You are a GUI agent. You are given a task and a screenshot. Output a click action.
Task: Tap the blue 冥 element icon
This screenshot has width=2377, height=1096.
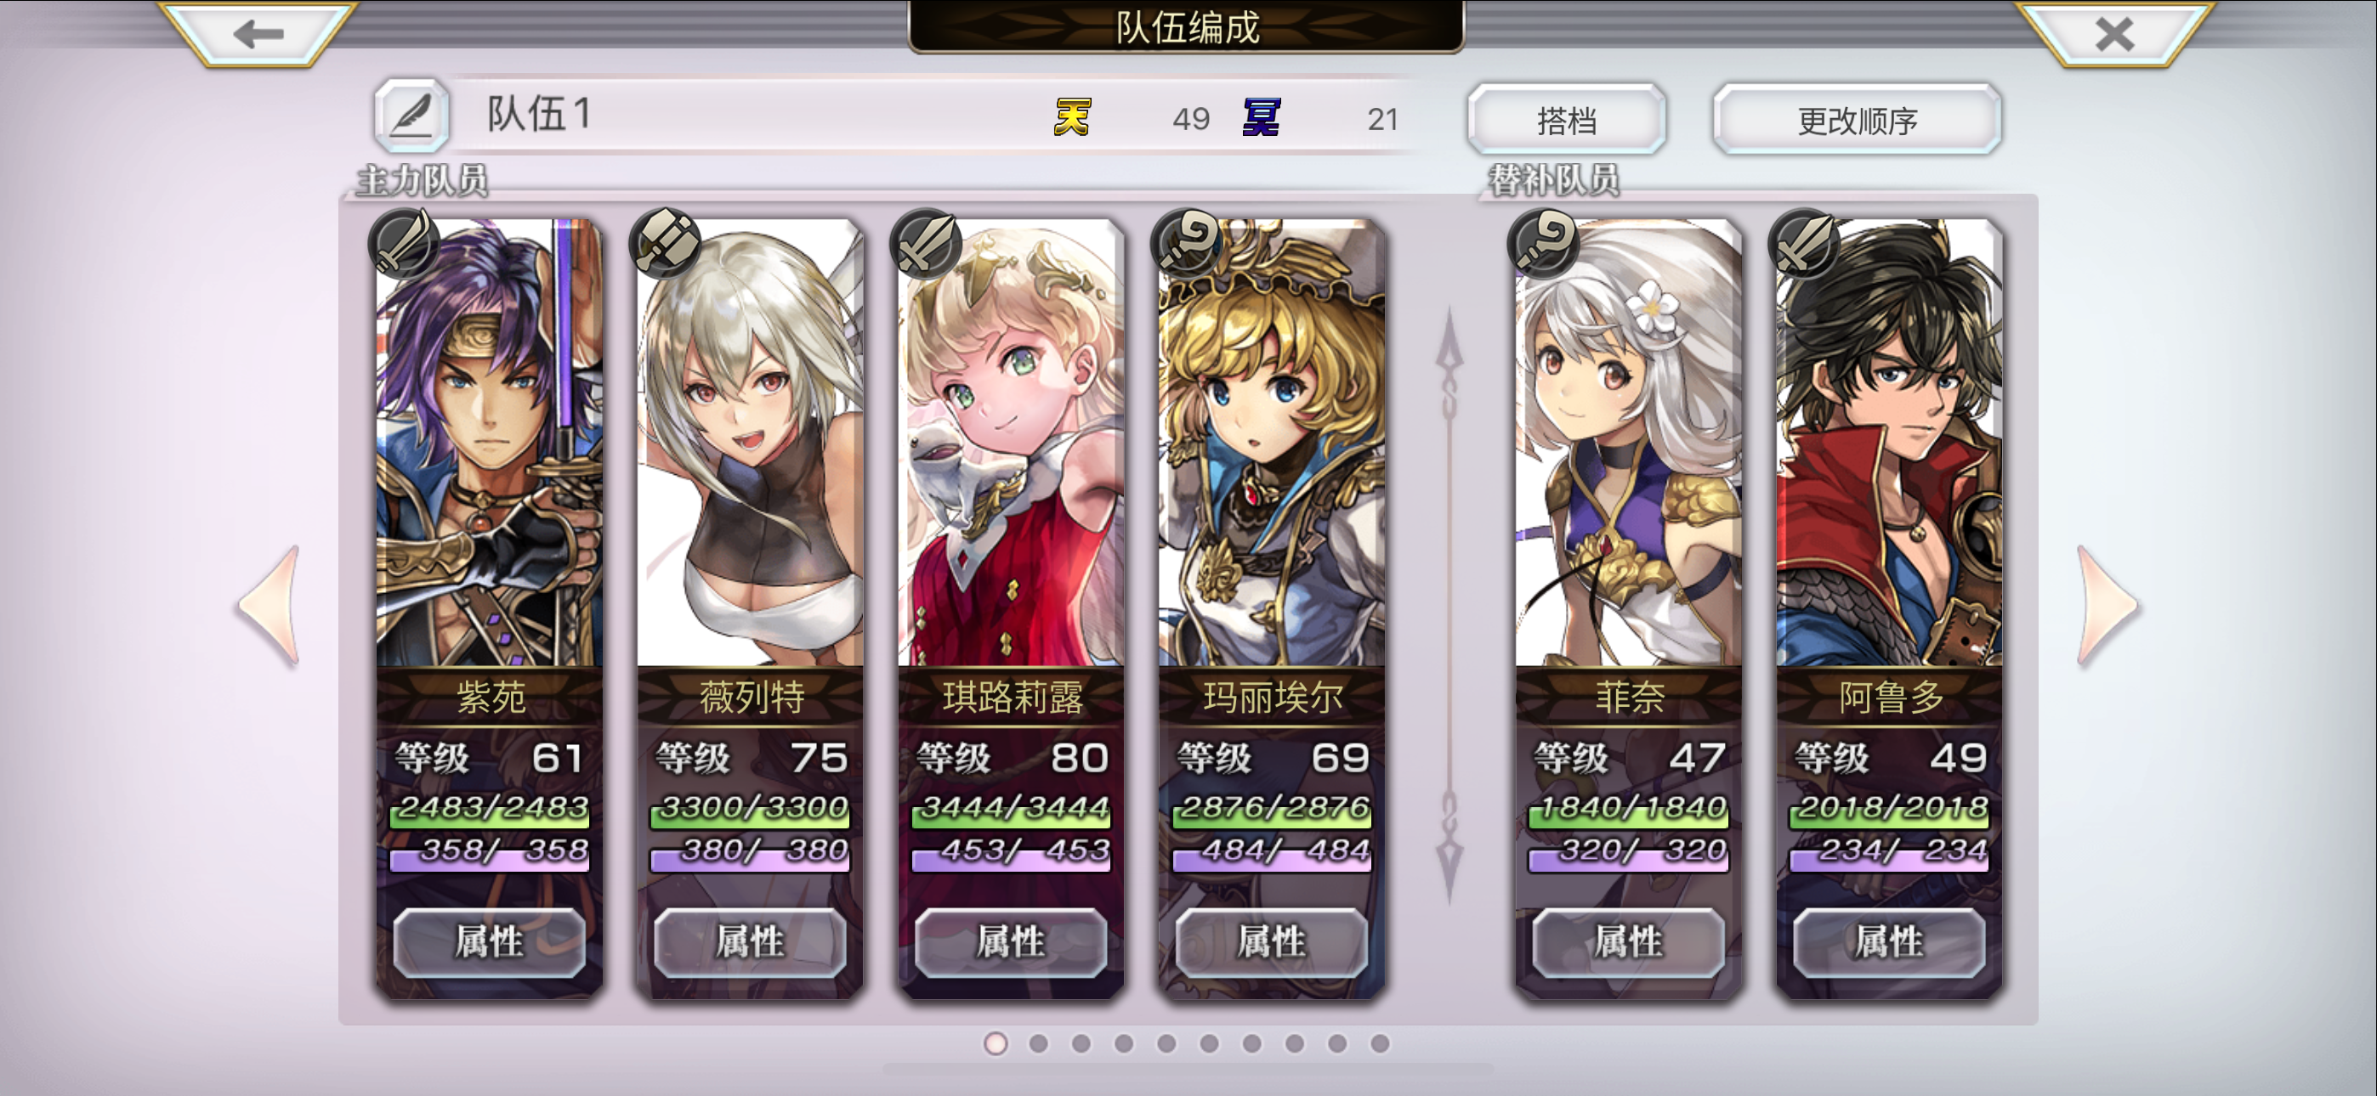1262,117
